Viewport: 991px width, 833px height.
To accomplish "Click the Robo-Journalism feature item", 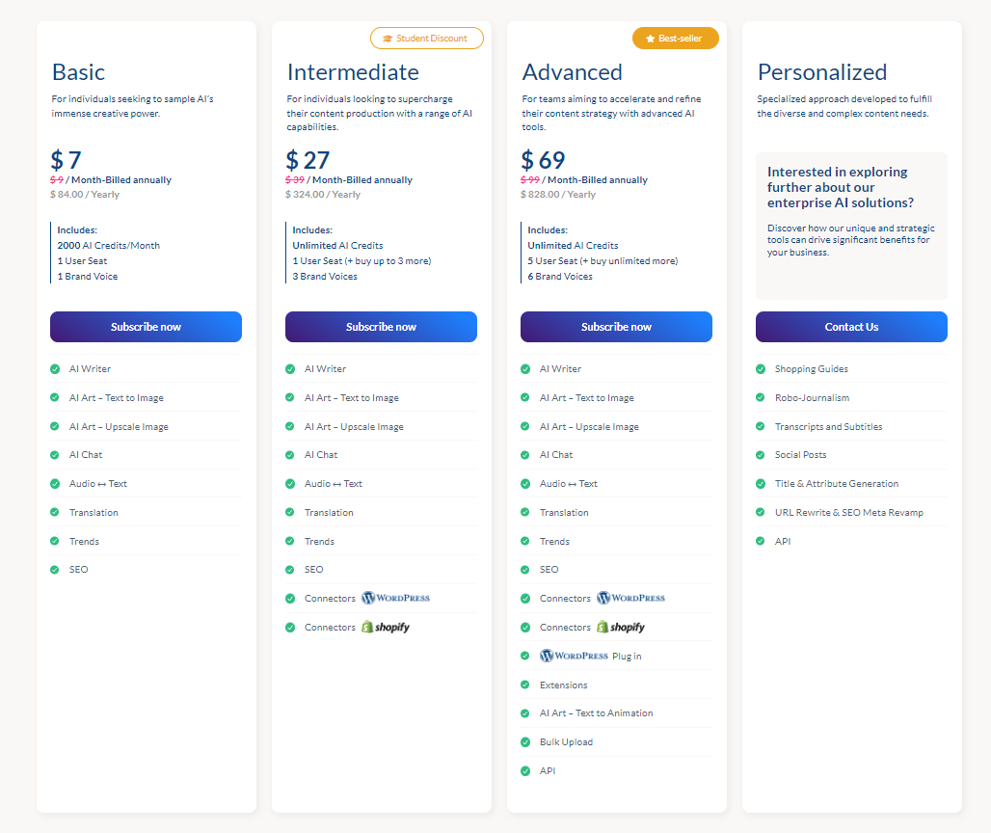I will [812, 397].
